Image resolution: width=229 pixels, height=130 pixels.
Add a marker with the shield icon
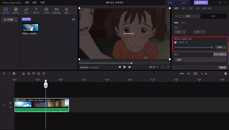tap(44, 74)
